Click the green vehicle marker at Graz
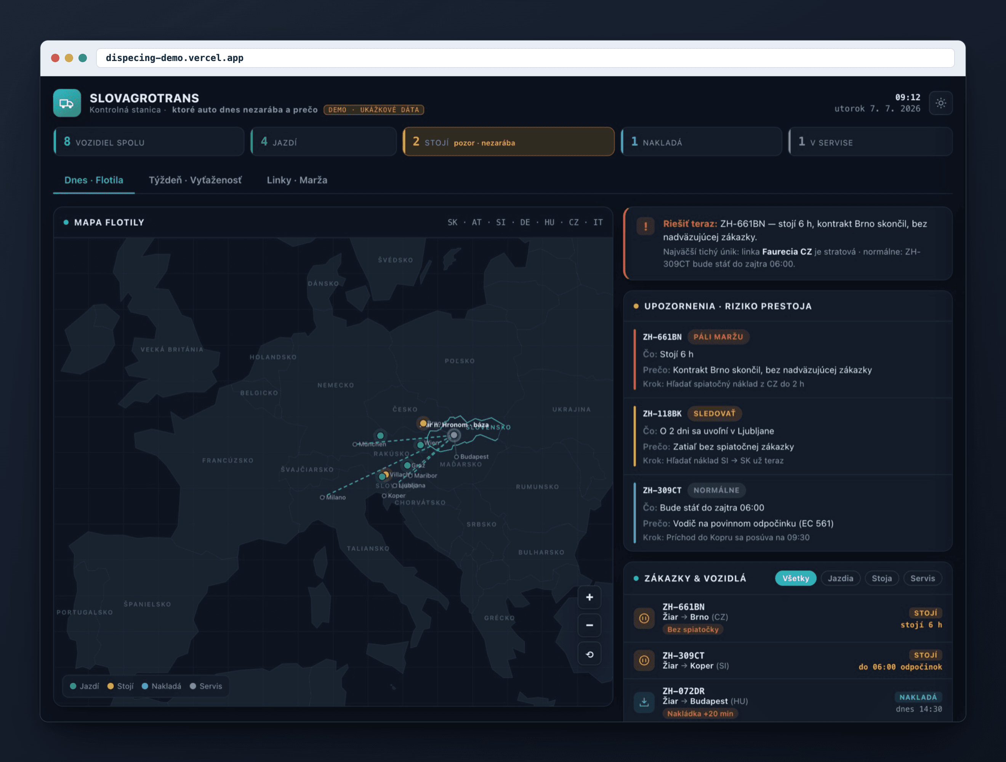This screenshot has width=1006, height=762. click(x=407, y=465)
